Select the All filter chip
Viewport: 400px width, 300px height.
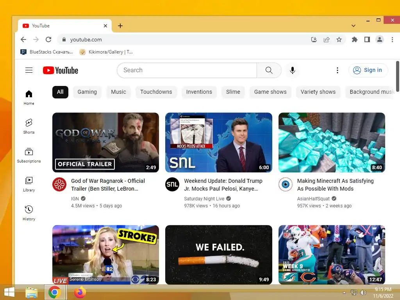(60, 92)
